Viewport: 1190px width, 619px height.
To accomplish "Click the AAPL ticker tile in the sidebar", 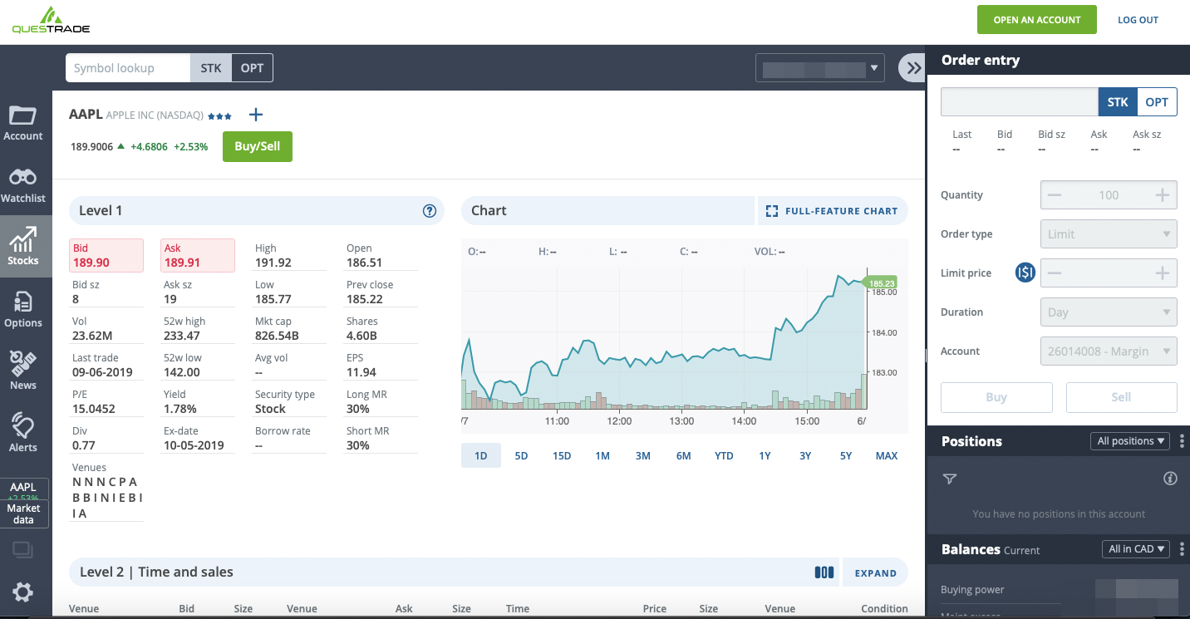I will click(x=23, y=489).
